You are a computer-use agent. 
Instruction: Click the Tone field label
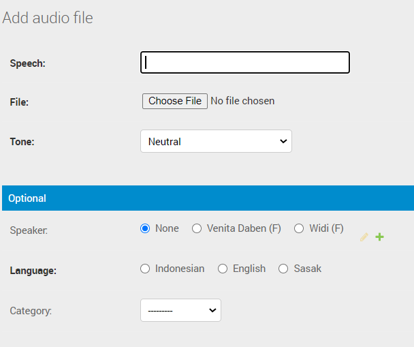point(22,142)
